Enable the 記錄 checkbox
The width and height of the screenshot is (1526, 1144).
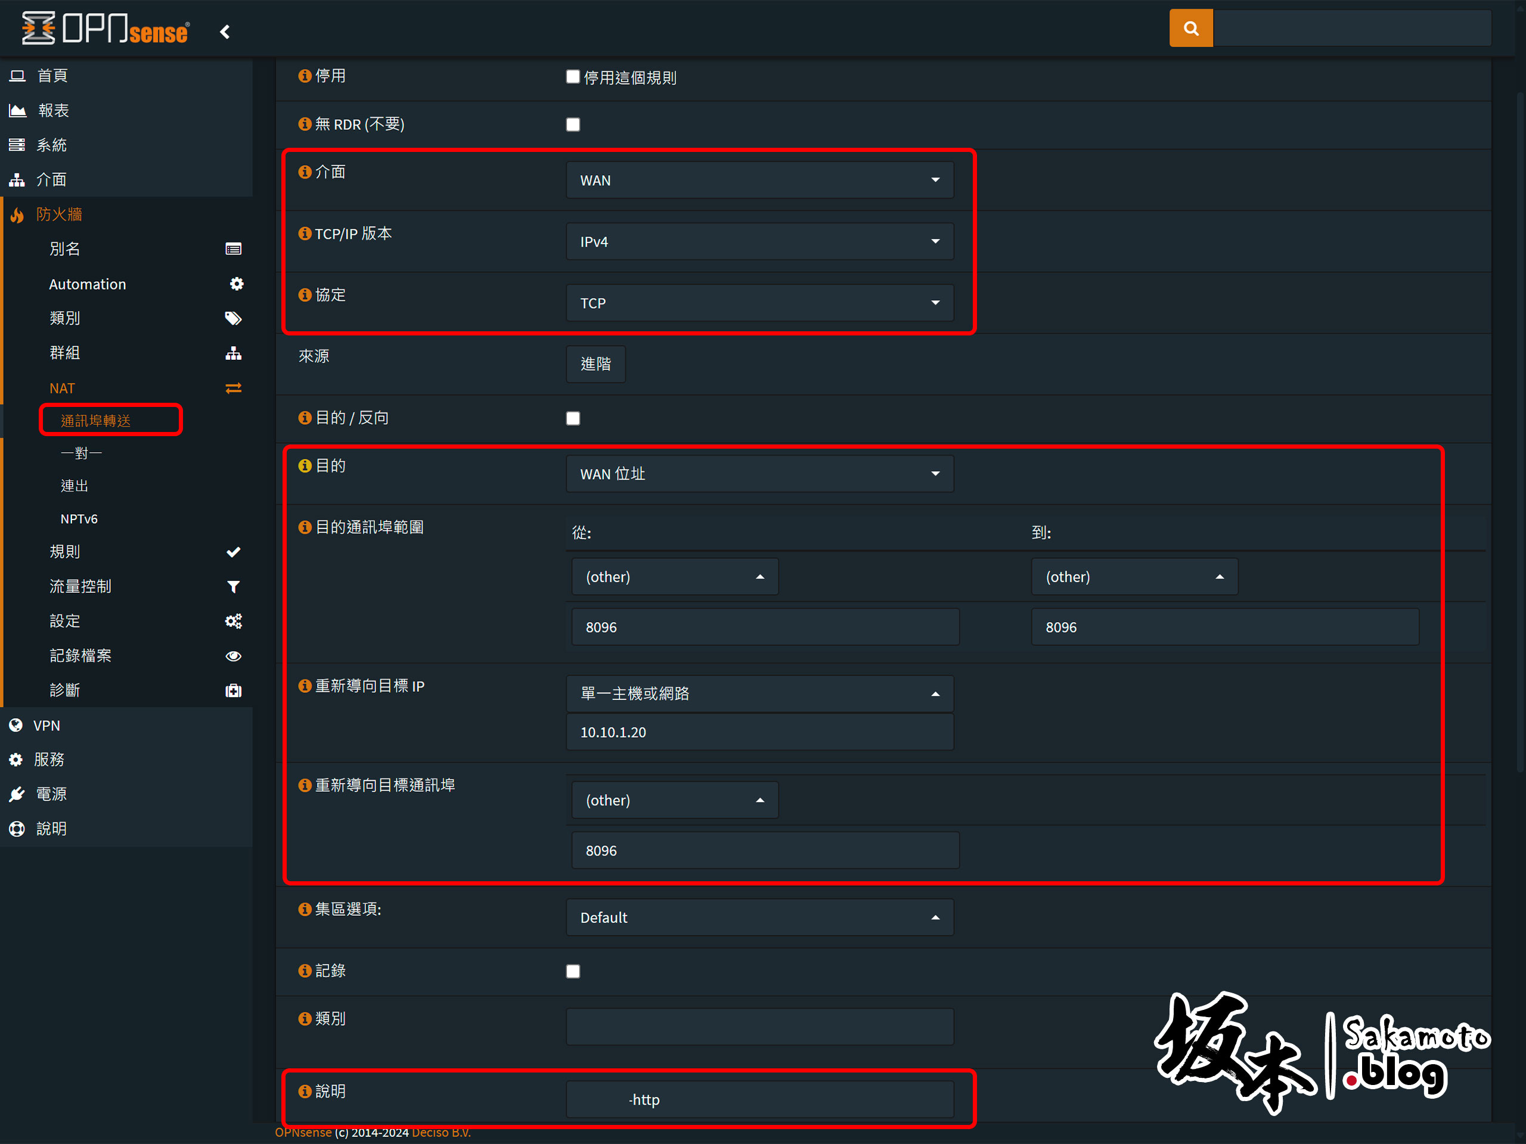tap(573, 972)
